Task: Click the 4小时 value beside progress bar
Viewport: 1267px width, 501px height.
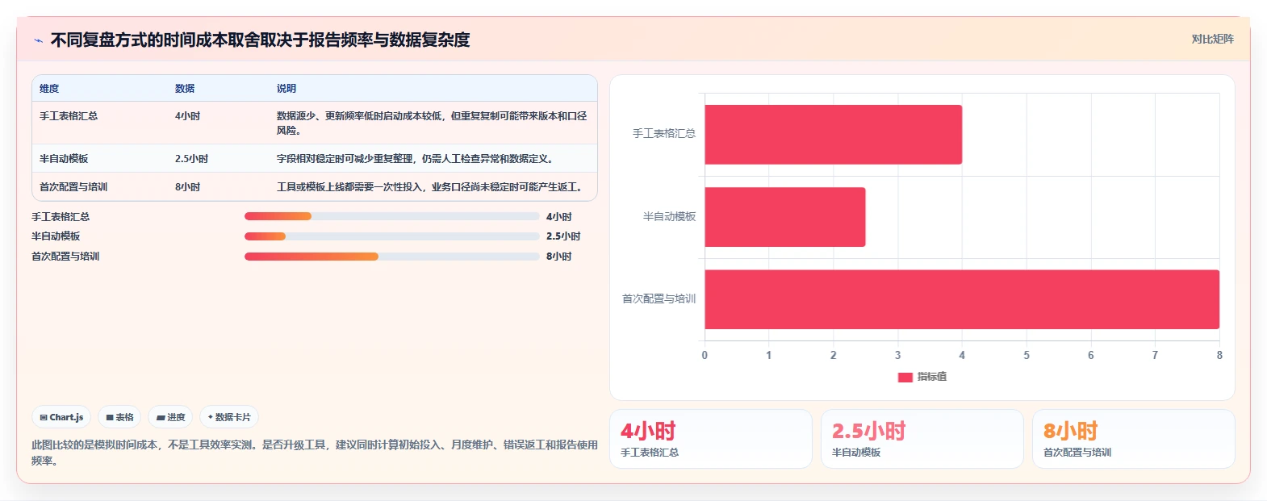Action: pyautogui.click(x=558, y=217)
